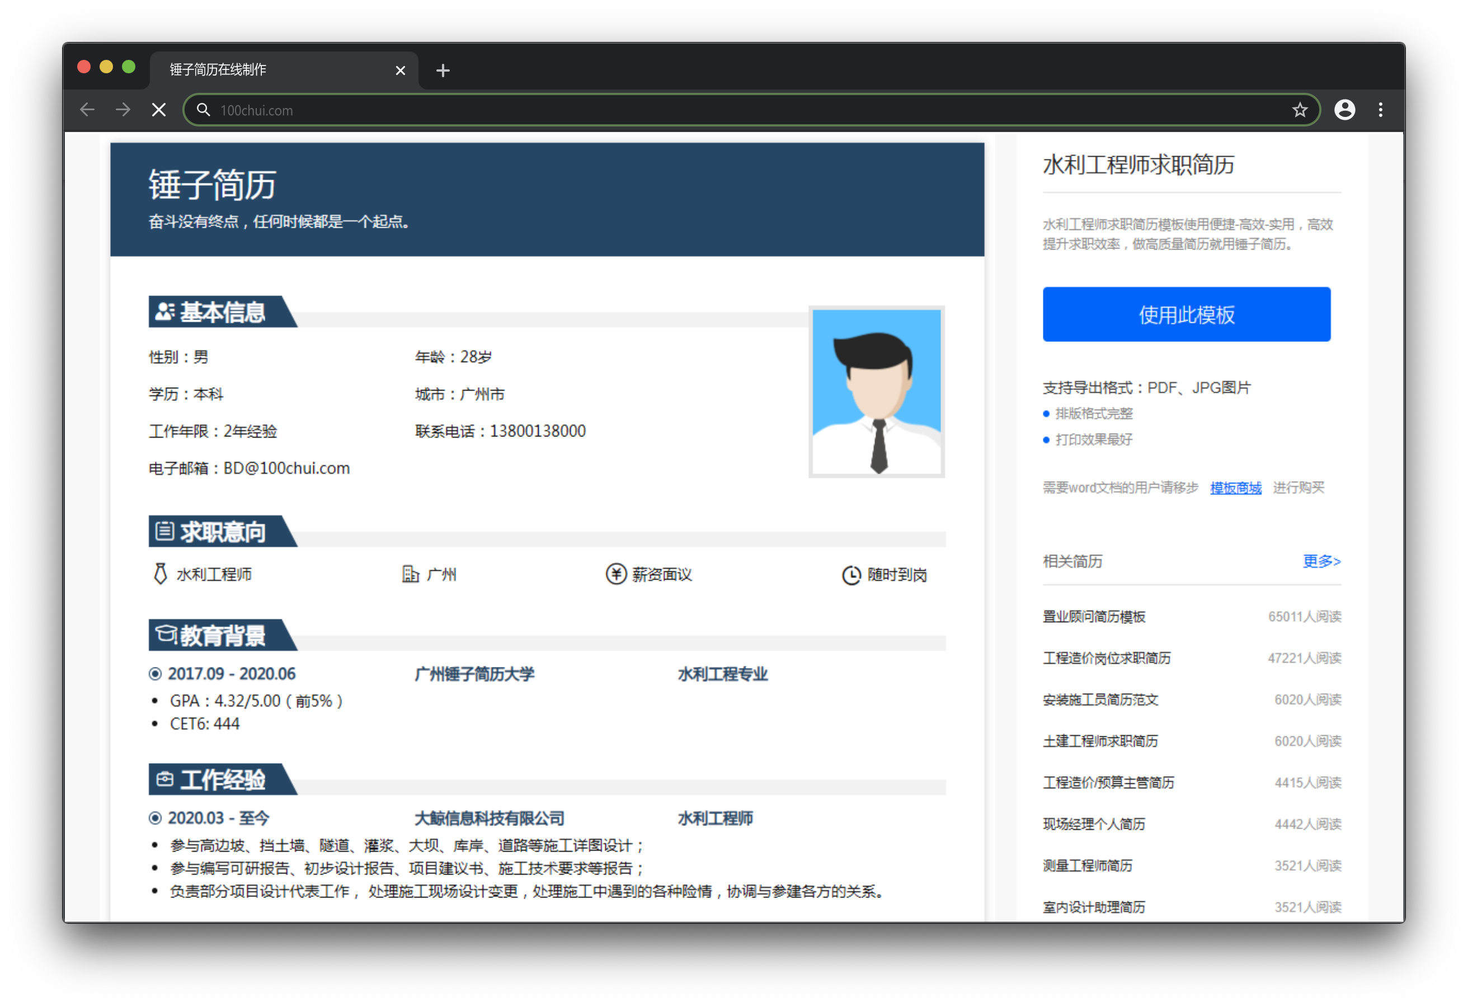Image resolution: width=1468 pixels, height=1006 pixels.
Task: Open the user profile icon in the browser toolbar
Action: 1344,110
